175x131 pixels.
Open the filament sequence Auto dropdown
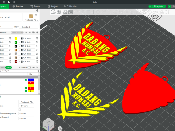26,114
